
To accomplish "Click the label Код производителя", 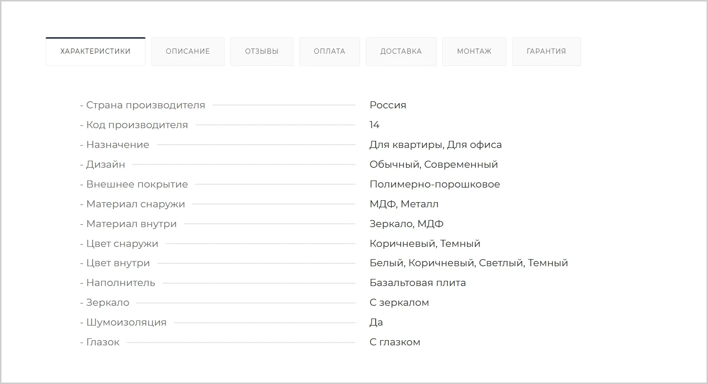I will click(x=137, y=125).
